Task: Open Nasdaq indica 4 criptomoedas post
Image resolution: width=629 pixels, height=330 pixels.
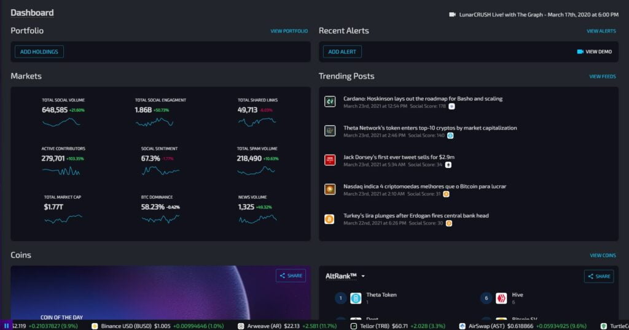Action: pyautogui.click(x=425, y=186)
